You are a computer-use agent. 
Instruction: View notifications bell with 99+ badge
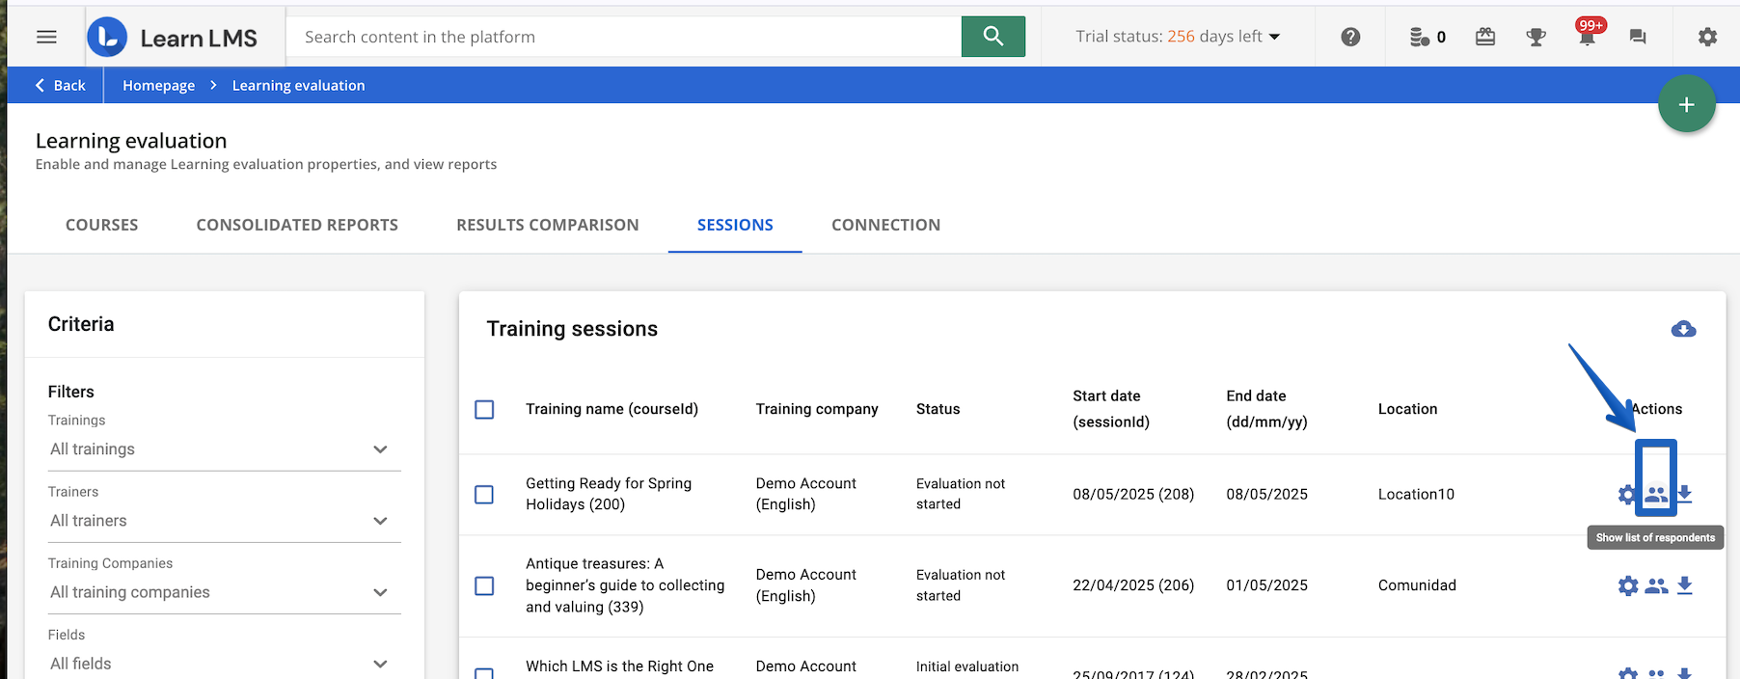1587,36
